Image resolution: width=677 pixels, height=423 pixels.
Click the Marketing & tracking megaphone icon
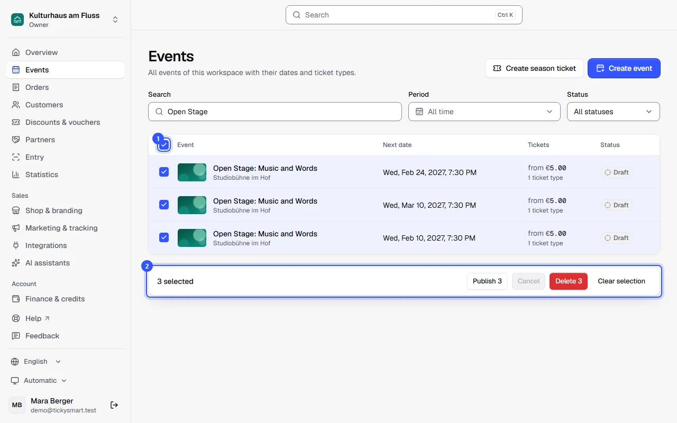(16, 228)
